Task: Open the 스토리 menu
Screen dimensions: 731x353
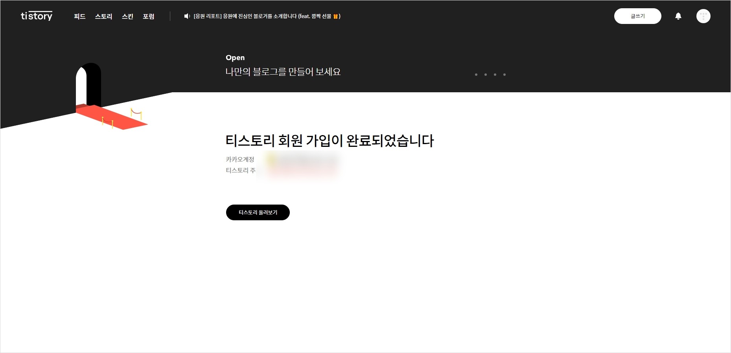Action: 103,16
